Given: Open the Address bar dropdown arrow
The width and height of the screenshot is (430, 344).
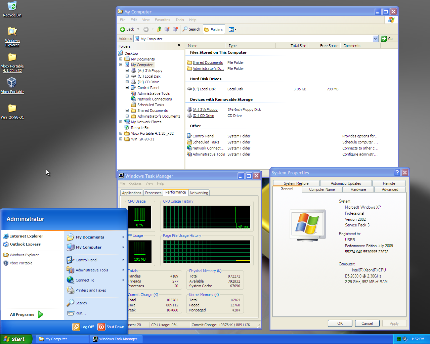Looking at the screenshot, I should point(375,39).
